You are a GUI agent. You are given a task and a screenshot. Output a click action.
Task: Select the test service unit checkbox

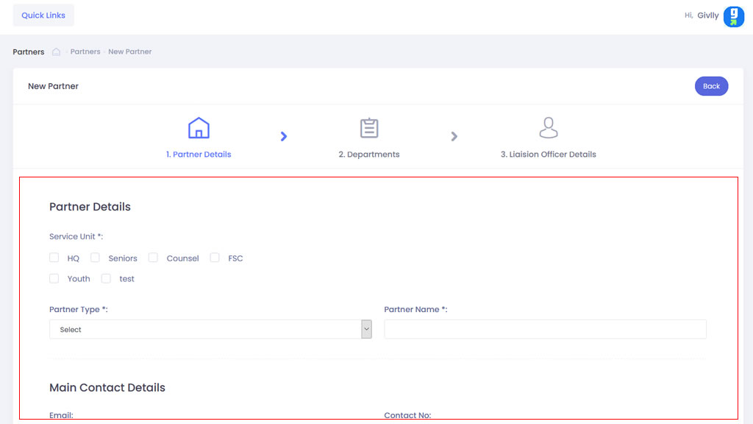click(106, 279)
